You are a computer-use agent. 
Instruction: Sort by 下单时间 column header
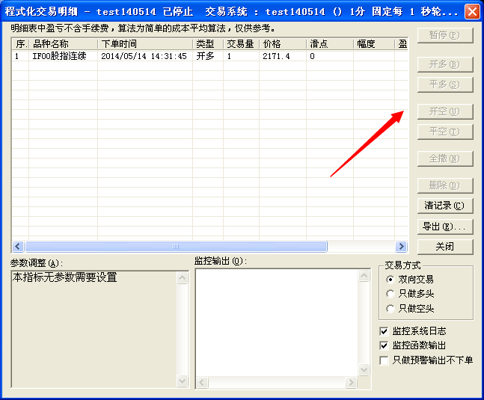point(145,44)
